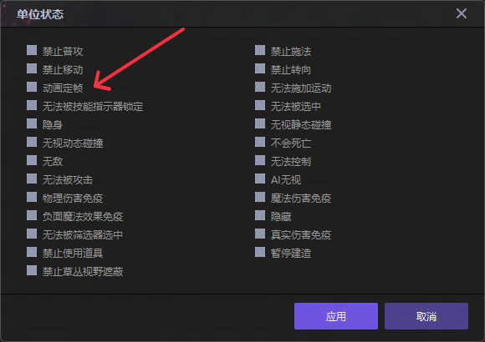Check 无视动态碰撞 option

pyautogui.click(x=32, y=142)
